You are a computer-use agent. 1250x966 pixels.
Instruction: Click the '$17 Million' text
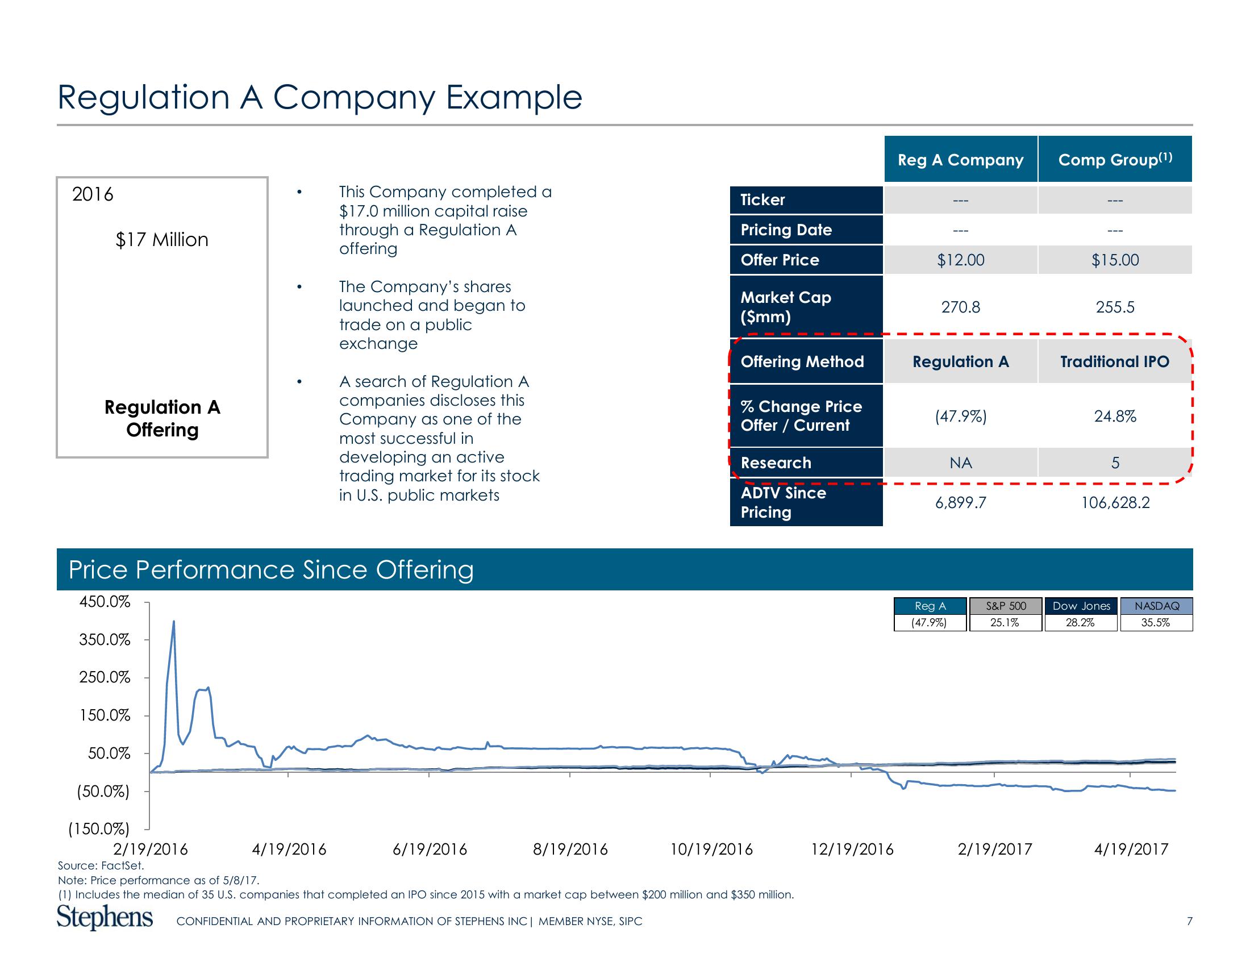click(x=162, y=239)
